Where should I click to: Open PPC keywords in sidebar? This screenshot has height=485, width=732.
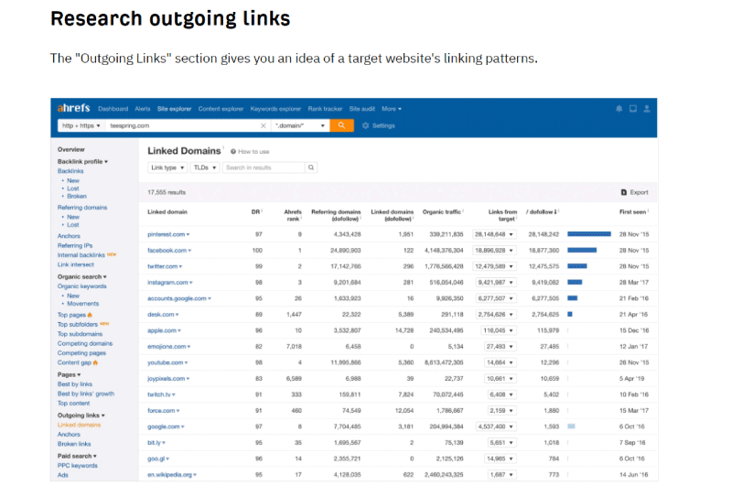(78, 466)
